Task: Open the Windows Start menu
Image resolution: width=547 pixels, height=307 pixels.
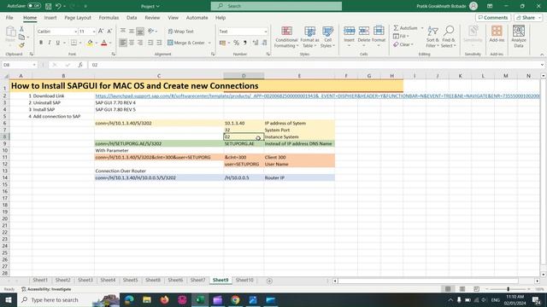Action: [9, 299]
